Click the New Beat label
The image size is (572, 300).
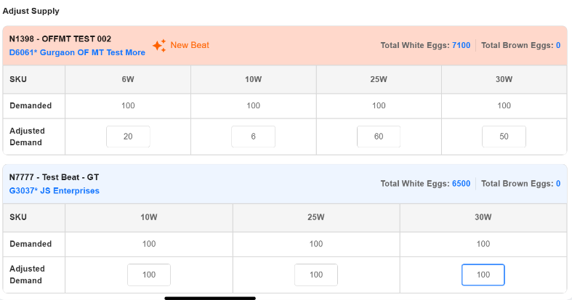tap(190, 45)
